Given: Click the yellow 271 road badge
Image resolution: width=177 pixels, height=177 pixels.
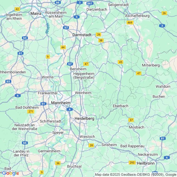Looking at the screenshot, I should pyautogui.click(x=31, y=112).
